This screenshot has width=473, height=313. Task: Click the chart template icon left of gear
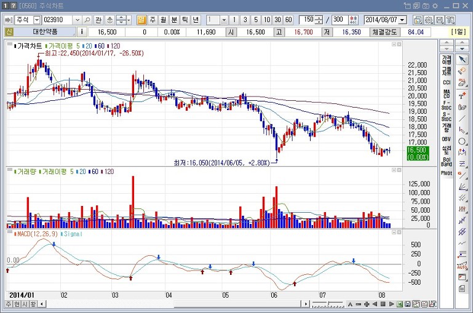pos(418,20)
